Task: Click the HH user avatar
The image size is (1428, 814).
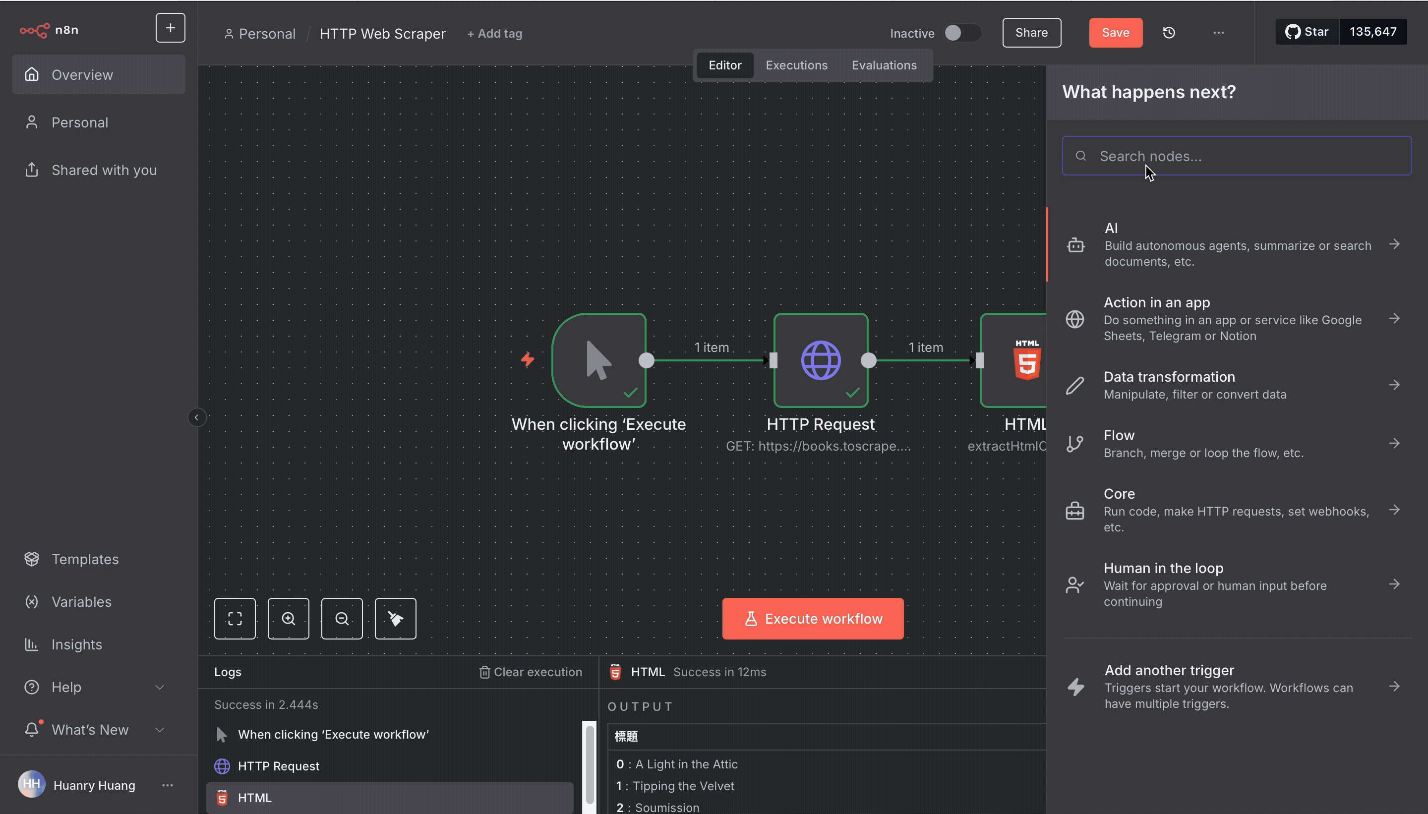Action: (x=31, y=784)
